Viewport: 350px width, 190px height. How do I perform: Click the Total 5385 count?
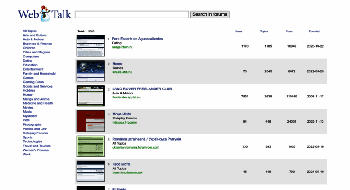click(91, 31)
